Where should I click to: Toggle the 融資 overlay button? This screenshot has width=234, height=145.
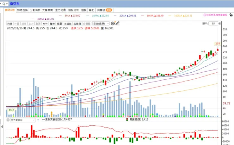pyautogui.click(x=38, y=24)
